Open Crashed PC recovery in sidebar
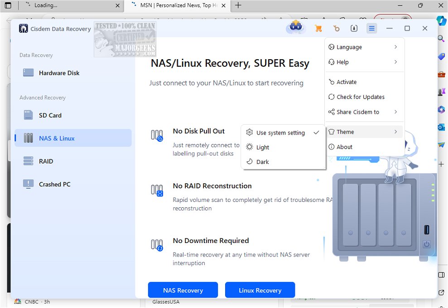 pos(73,184)
